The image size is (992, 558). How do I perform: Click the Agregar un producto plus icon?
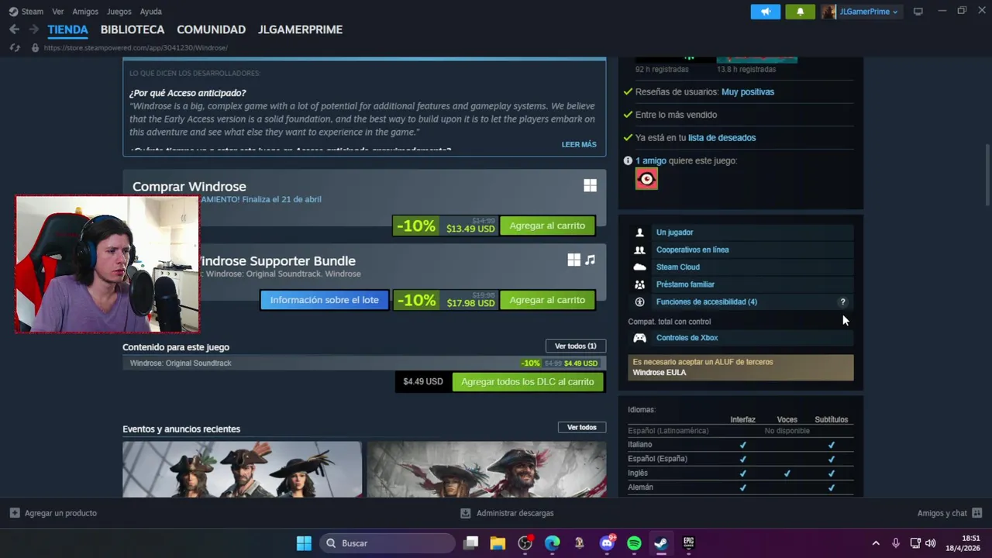[15, 513]
